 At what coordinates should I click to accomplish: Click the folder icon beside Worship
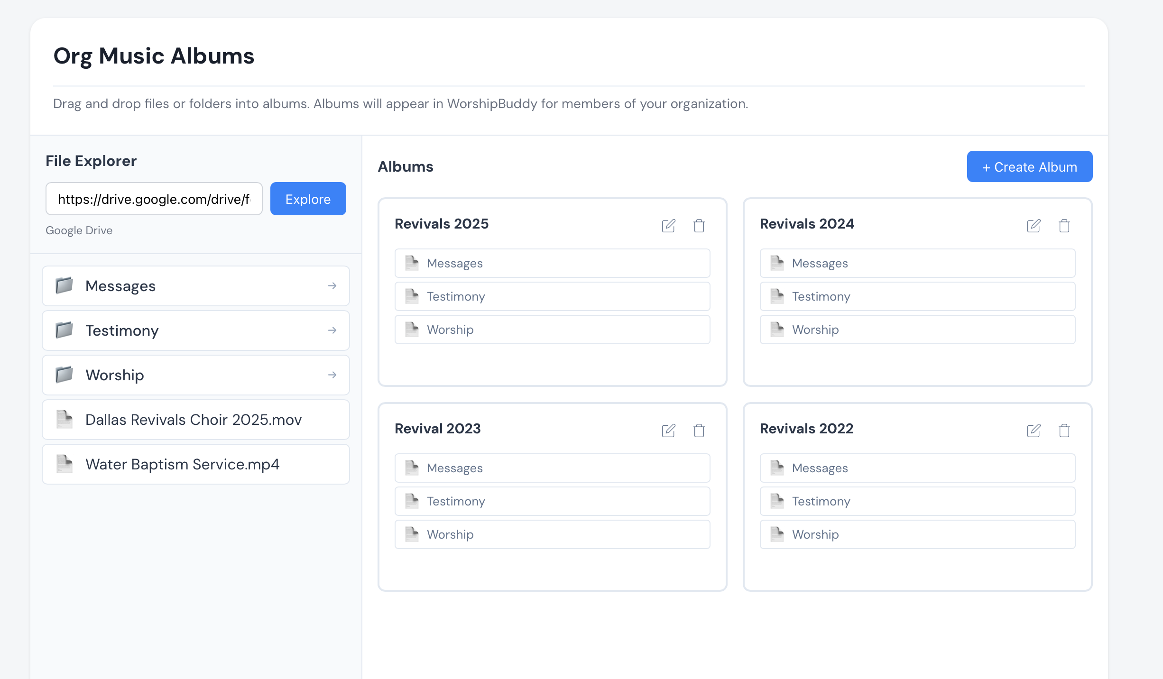65,375
